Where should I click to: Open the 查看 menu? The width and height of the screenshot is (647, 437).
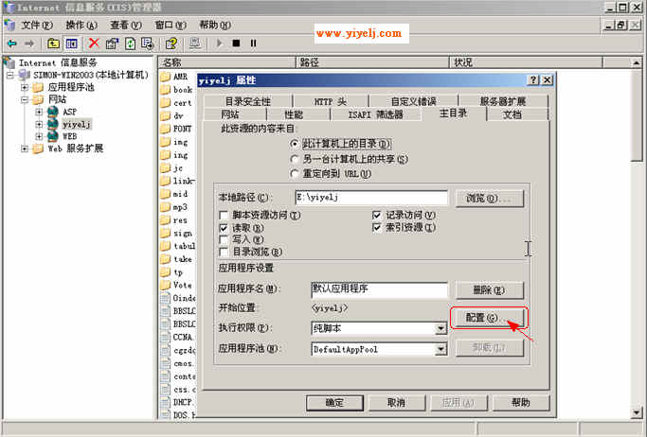125,26
